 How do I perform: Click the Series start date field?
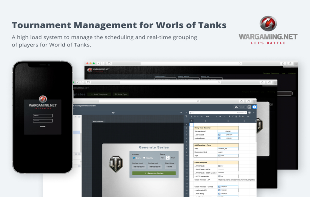click(139, 167)
